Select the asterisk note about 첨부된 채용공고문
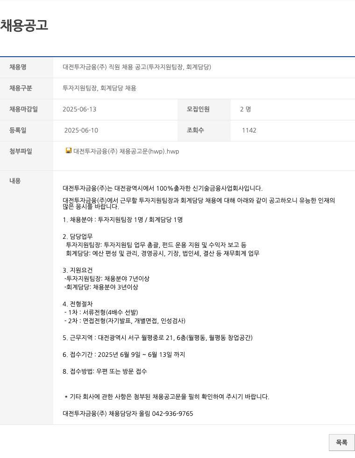The width and height of the screenshot is (355, 458). pos(167,397)
